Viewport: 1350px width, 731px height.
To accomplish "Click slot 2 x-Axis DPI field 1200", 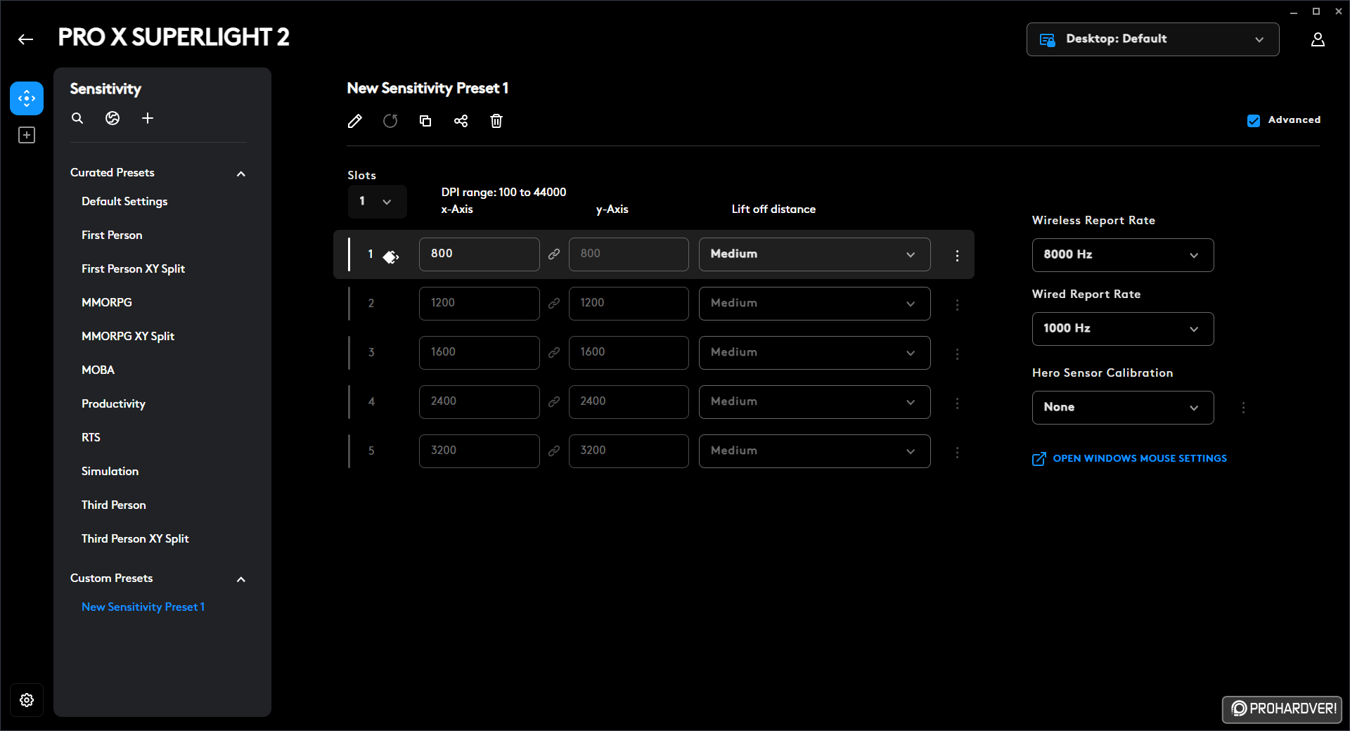I will coord(479,304).
